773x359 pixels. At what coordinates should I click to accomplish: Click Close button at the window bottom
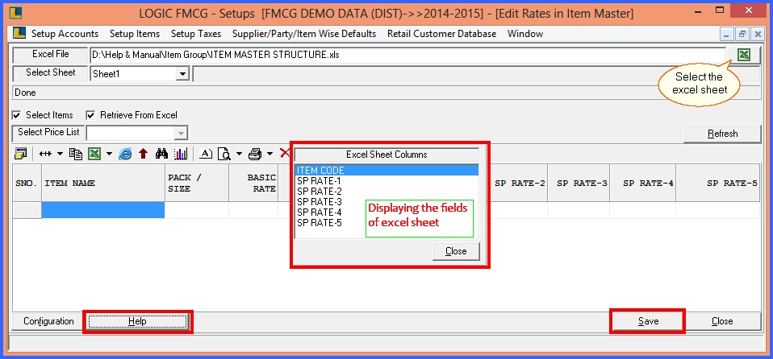(722, 321)
